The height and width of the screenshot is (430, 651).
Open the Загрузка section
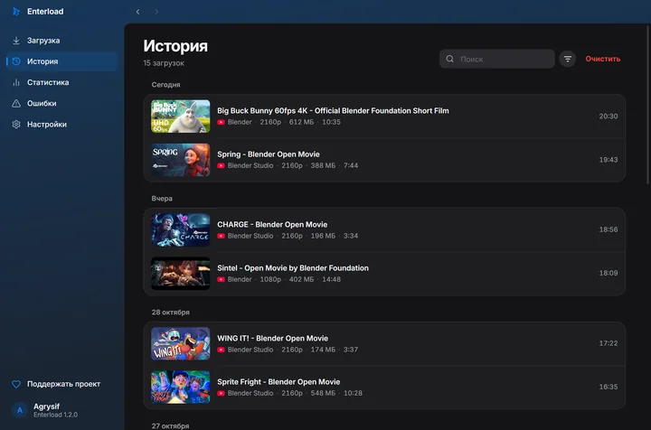[61, 41]
